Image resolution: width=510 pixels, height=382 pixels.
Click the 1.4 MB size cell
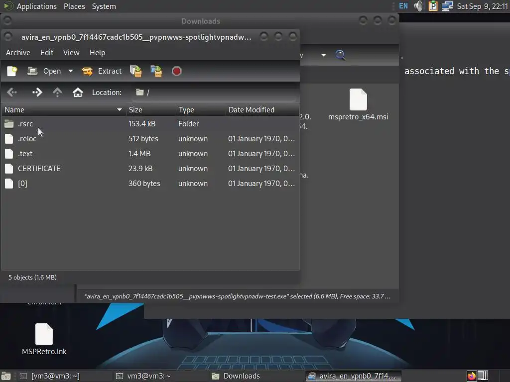click(139, 154)
